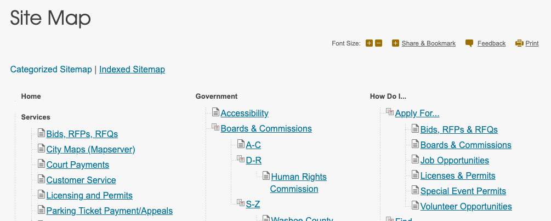The width and height of the screenshot is (551, 221).
Task: Open Special Event Permits link
Action: (463, 191)
